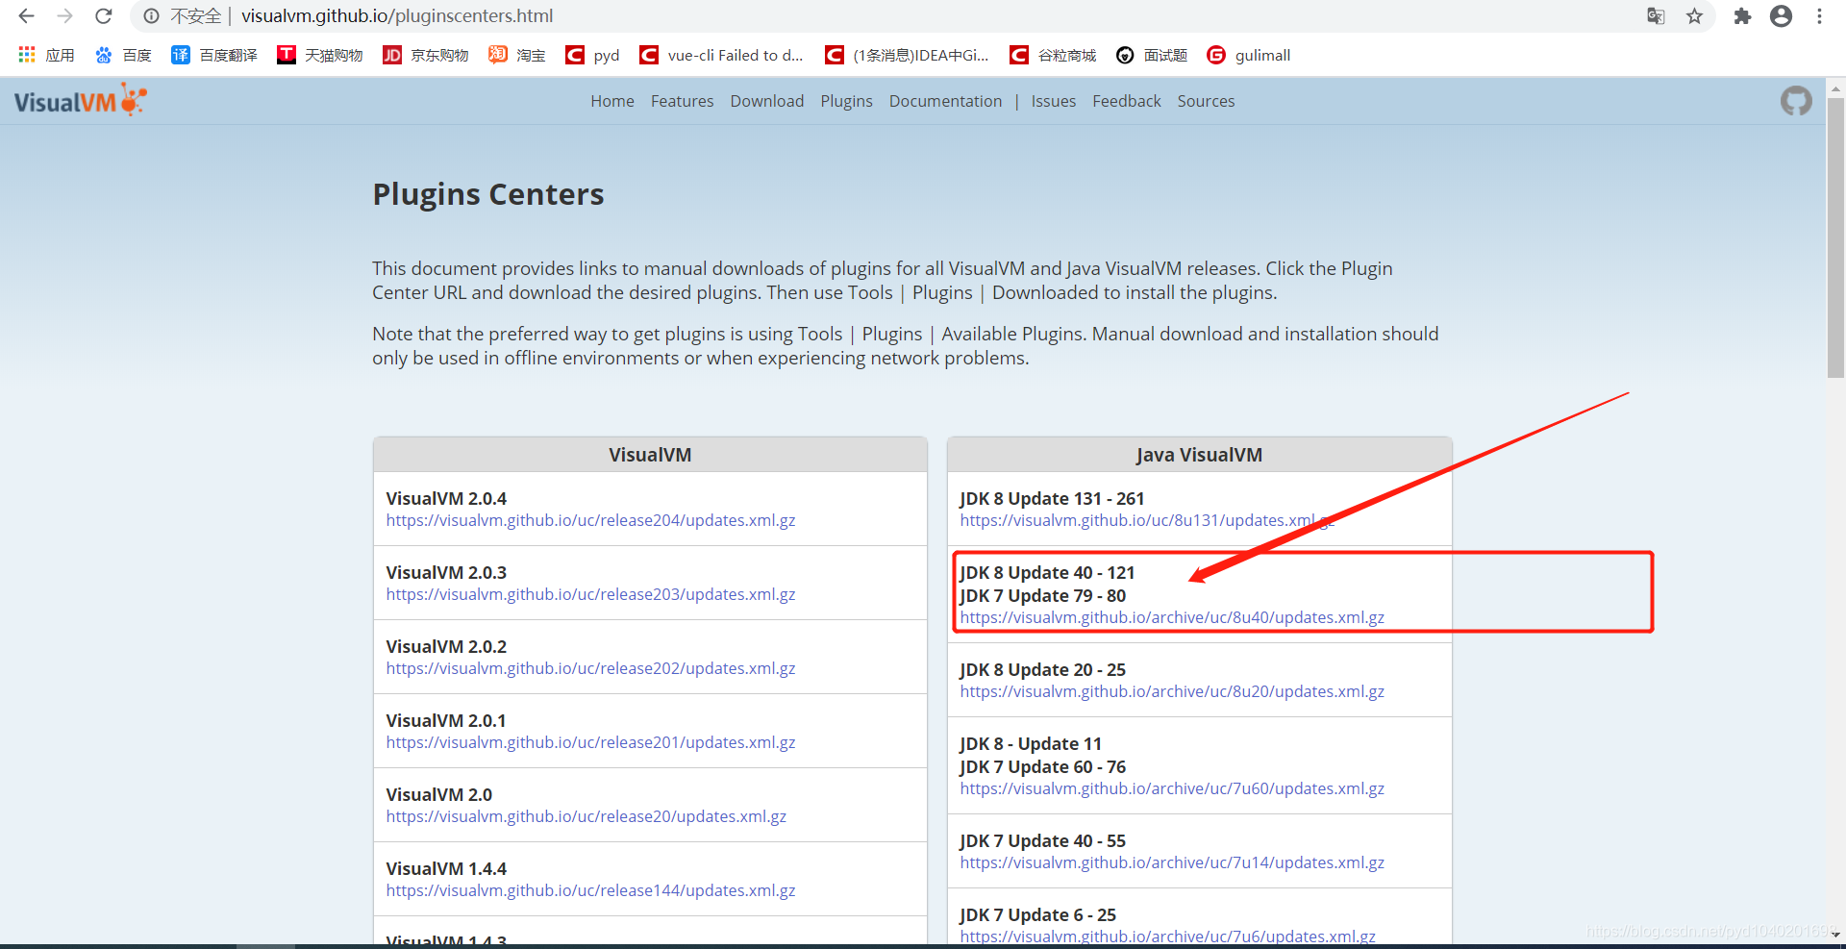This screenshot has height=949, width=1846.
Task: Click the 'Java VisualVM' column header
Action: coord(1199,455)
